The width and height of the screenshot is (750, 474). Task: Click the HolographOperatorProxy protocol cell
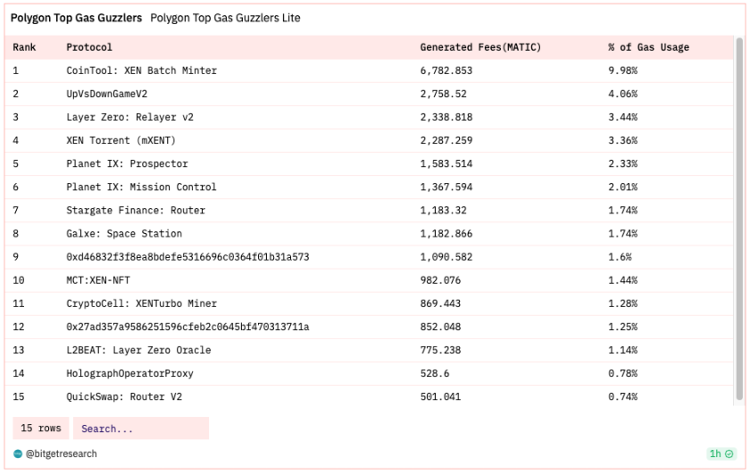[129, 373]
